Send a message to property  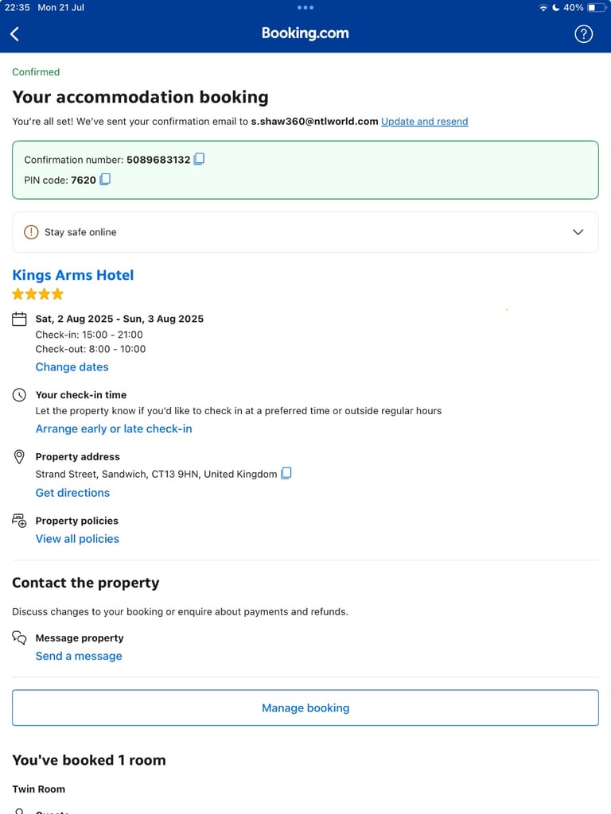coord(79,656)
